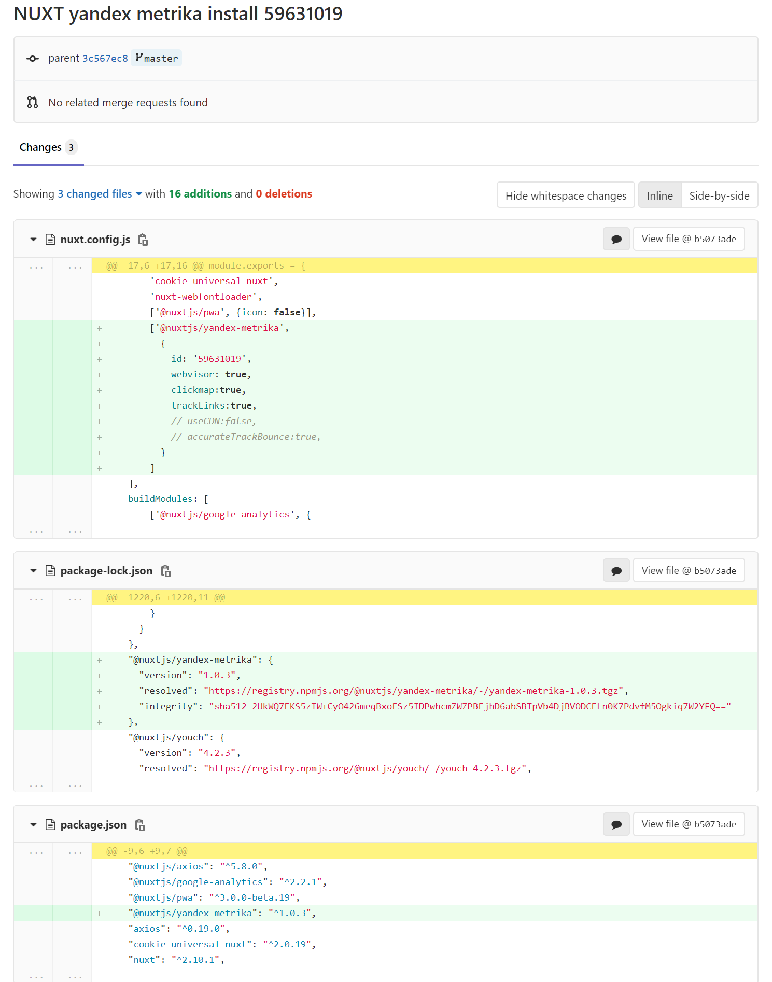Copy the nuxt.config.js file path

coord(143,240)
